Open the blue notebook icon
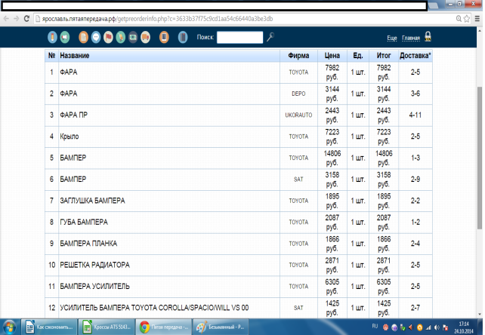Screen dimensions: 485x335 pyautogui.click(x=183, y=38)
